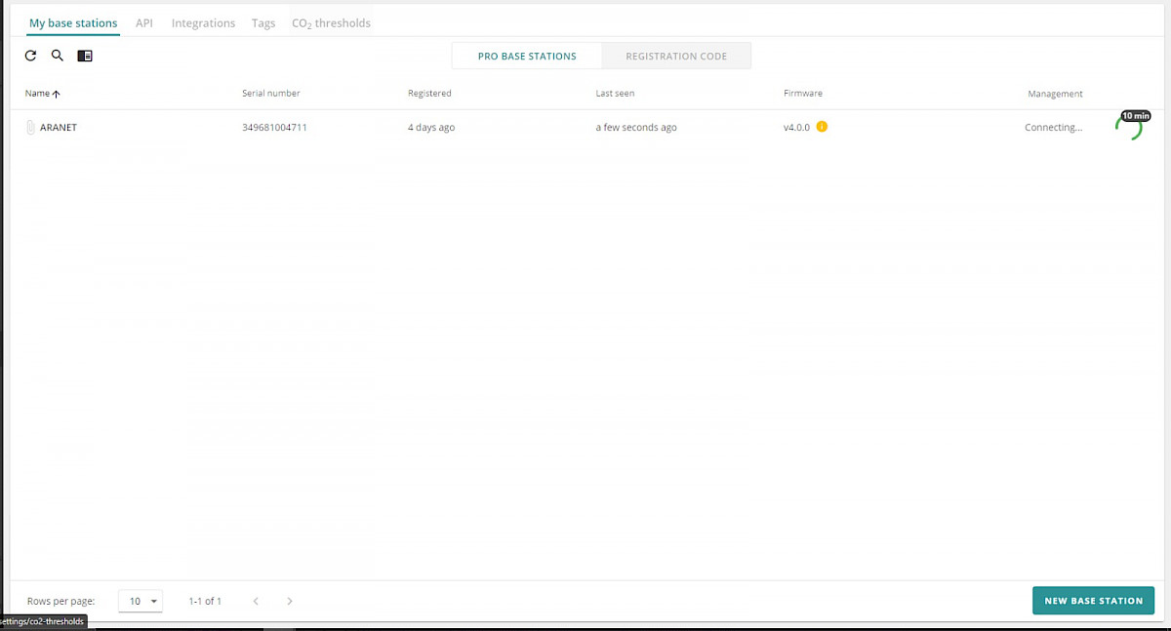This screenshot has height=631, width=1171.
Task: Click the firmware warning info icon
Action: click(822, 127)
